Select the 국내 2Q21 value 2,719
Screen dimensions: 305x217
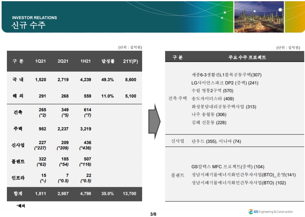pos(63,80)
